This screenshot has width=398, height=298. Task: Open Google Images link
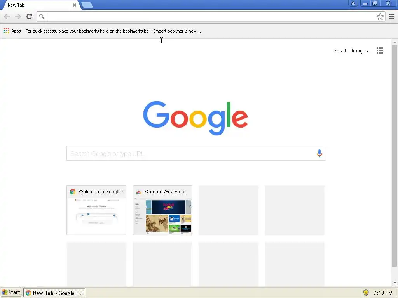click(x=360, y=51)
